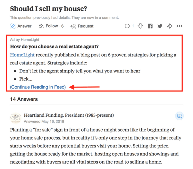Share the question on Twitter
193x169 pixels.
[160, 26]
